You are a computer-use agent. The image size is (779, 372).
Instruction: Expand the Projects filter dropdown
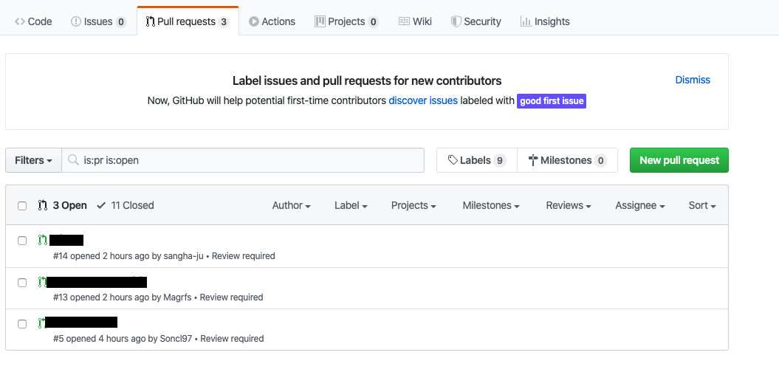point(413,205)
